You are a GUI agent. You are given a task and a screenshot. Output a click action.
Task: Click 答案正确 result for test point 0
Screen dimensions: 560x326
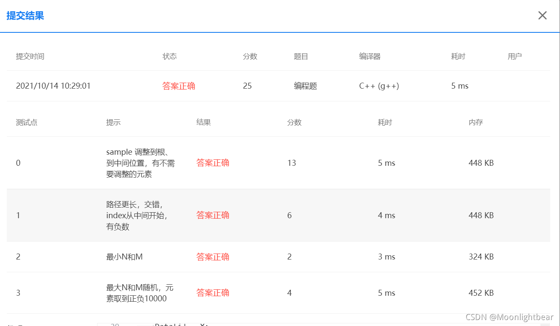[x=213, y=163]
